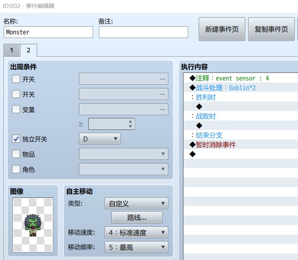The width and height of the screenshot is (298, 260).
Task: Enable the 角色 condition checkbox
Action: [x=16, y=169]
